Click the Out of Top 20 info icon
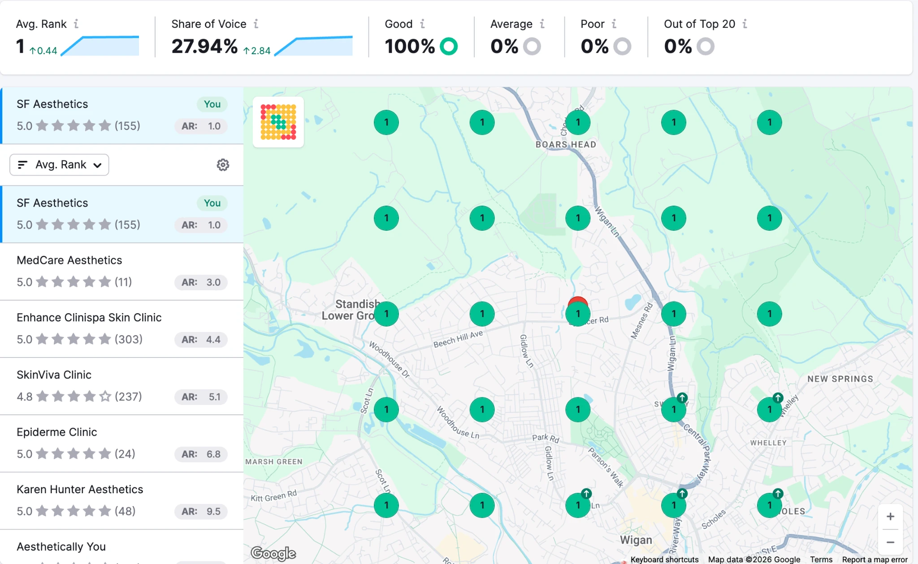Viewport: 918px width, 564px height. [745, 24]
